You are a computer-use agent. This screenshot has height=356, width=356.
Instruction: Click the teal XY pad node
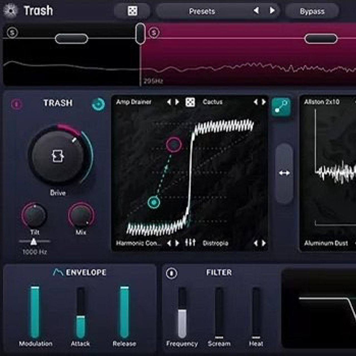154,202
